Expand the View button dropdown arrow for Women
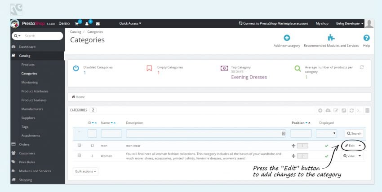382x192 pixels. (x=360, y=156)
